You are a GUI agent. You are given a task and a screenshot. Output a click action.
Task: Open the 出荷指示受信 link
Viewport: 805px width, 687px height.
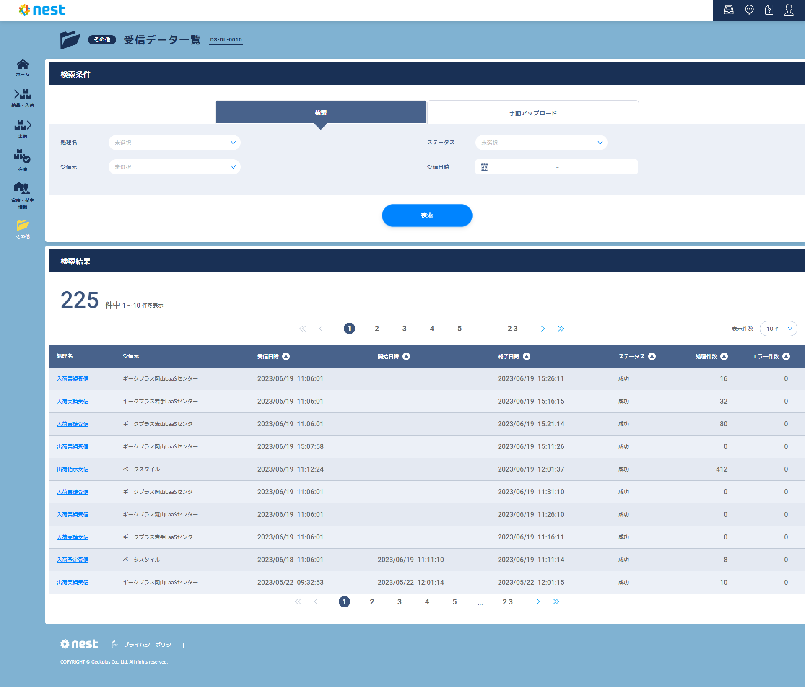pyautogui.click(x=73, y=469)
